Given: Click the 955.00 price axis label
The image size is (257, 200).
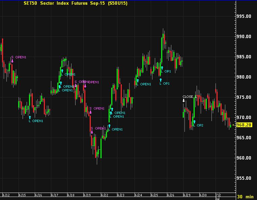Looking at the screenshot, I should pyautogui.click(x=244, y=178).
